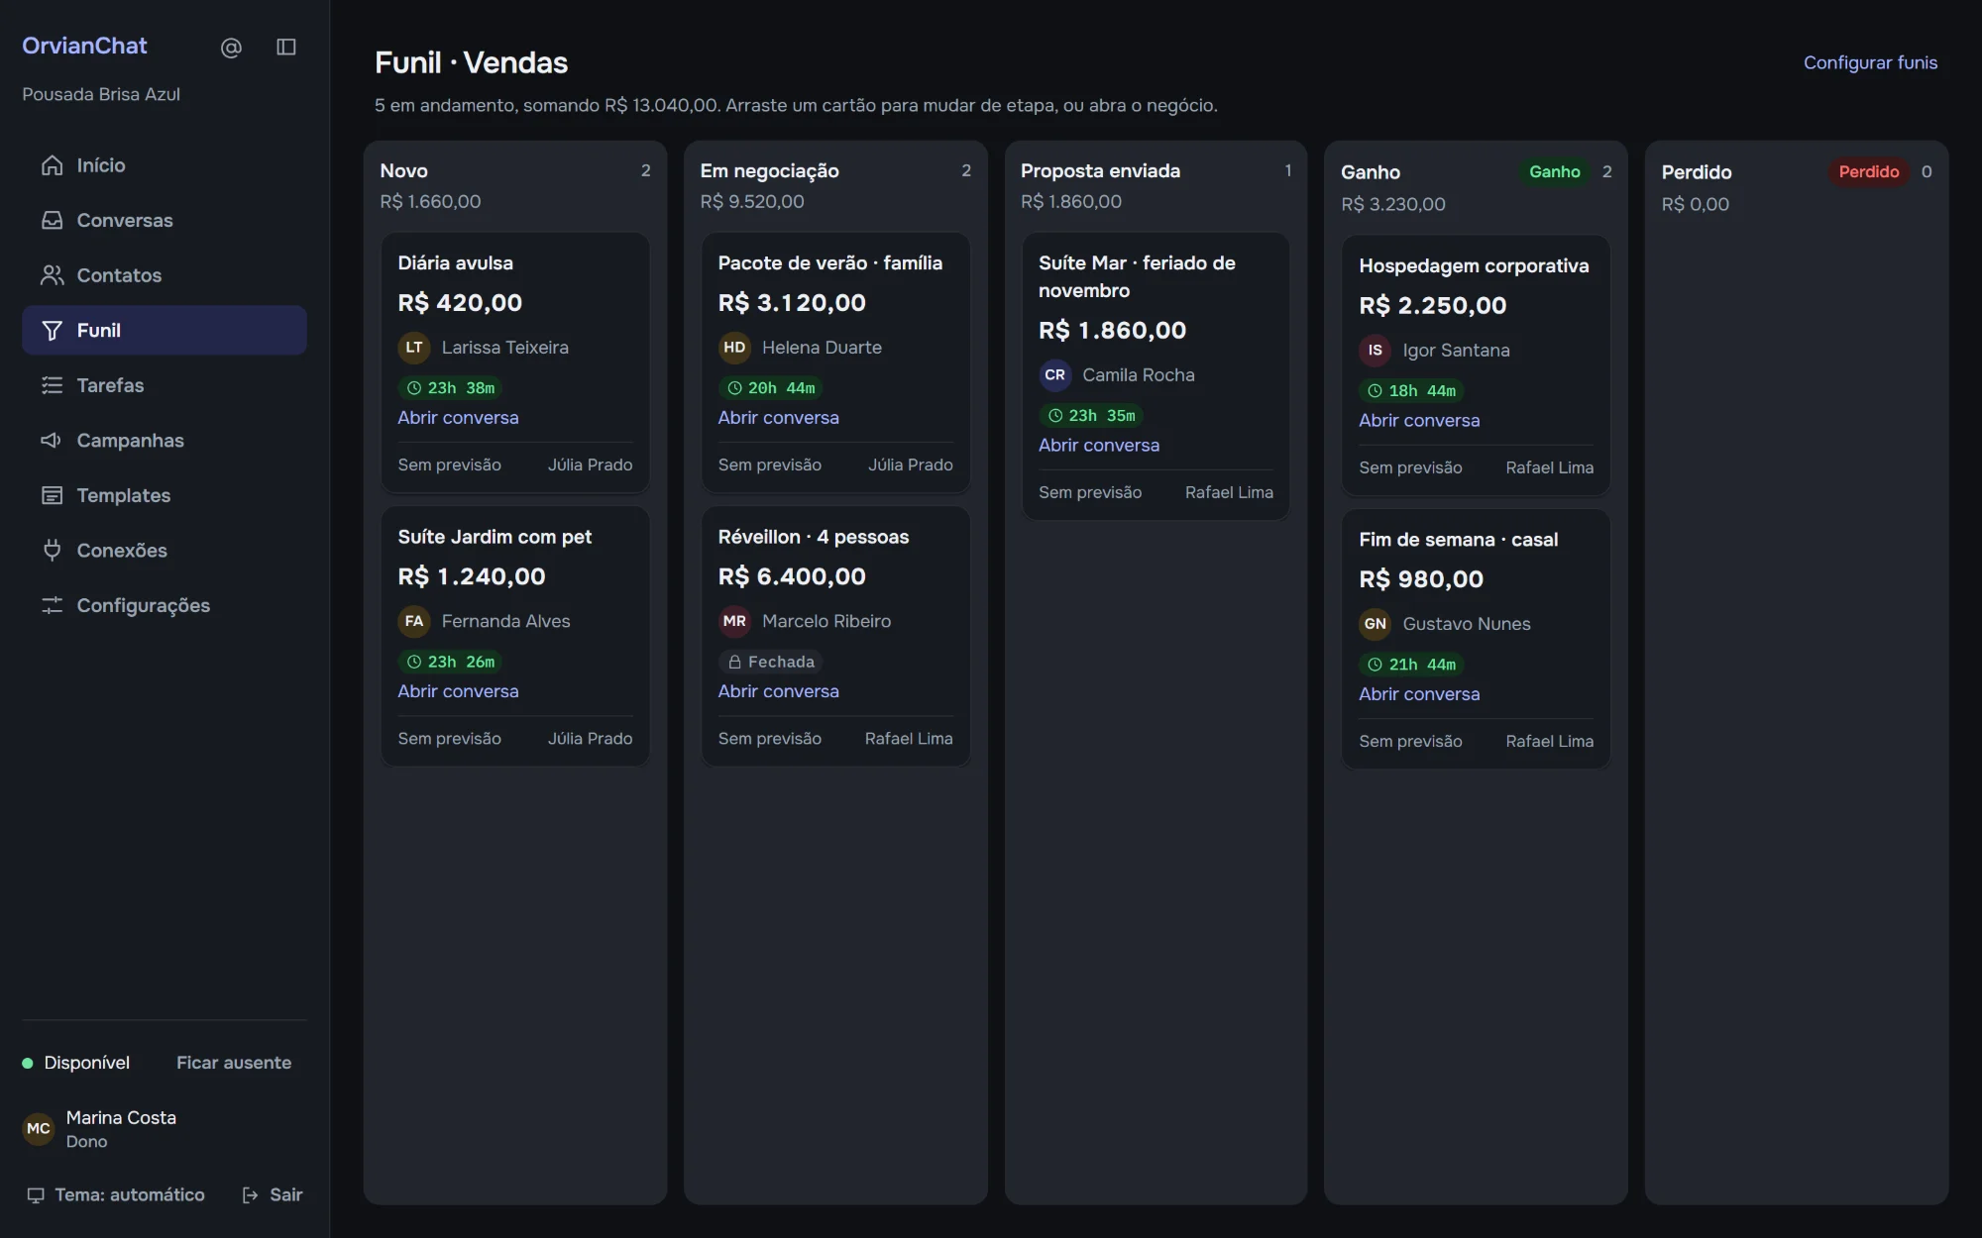
Task: Click the green Ganho stage badge
Action: pos(1554,172)
